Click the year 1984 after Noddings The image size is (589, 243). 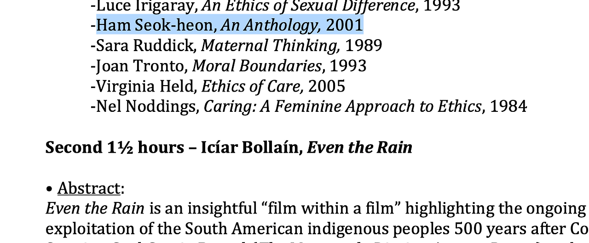tap(508, 106)
